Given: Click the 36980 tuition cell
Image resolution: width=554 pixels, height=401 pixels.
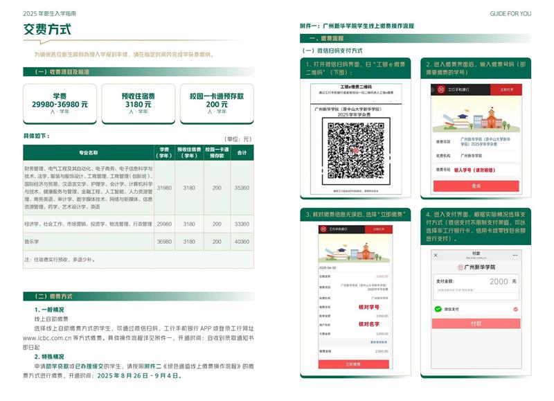Looking at the screenshot, I should (x=164, y=242).
